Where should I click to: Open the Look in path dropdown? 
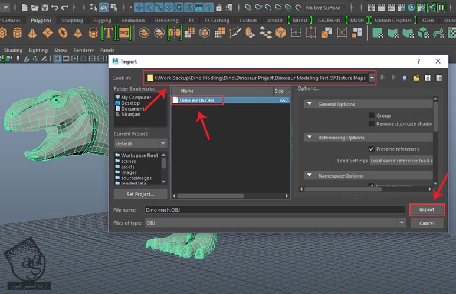tap(372, 78)
